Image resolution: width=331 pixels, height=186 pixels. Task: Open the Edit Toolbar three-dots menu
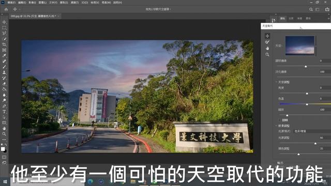[4, 139]
